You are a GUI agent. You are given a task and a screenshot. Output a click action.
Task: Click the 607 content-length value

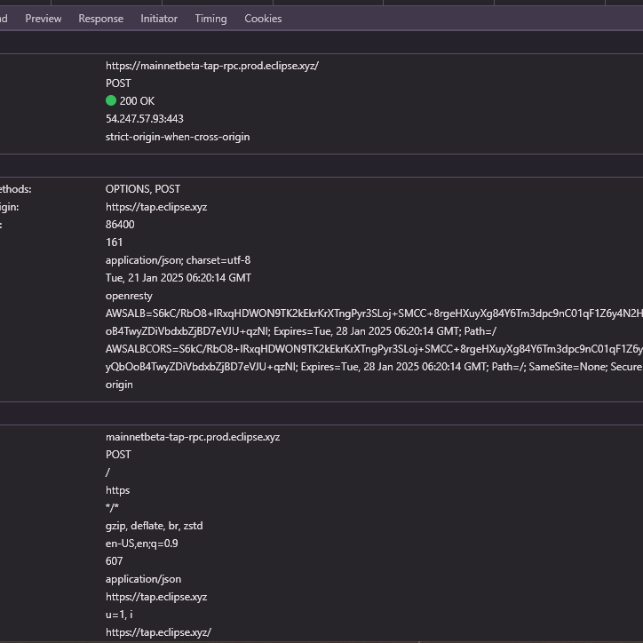(115, 561)
